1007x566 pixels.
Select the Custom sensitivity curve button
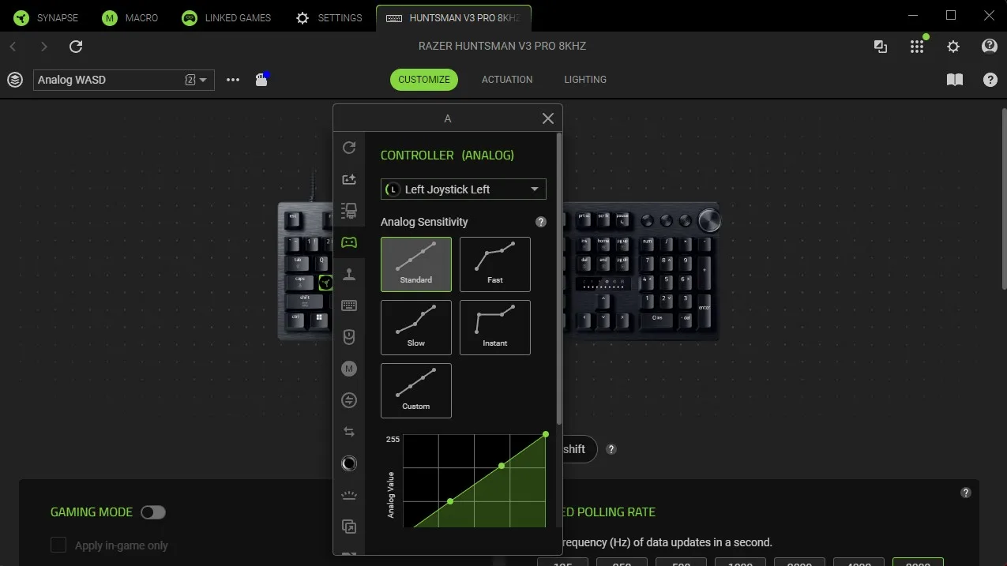point(416,391)
